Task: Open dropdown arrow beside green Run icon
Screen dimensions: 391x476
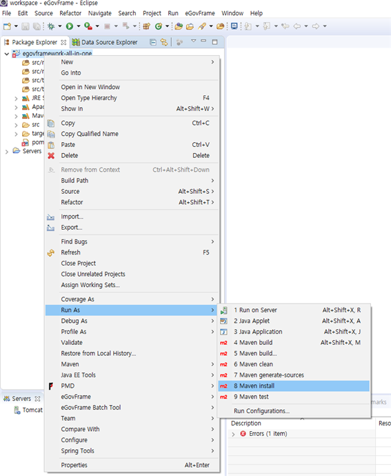Action: (x=79, y=26)
